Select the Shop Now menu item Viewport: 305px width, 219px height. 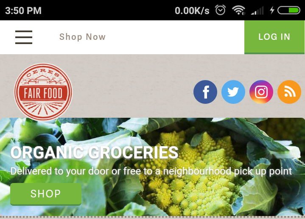tap(82, 37)
